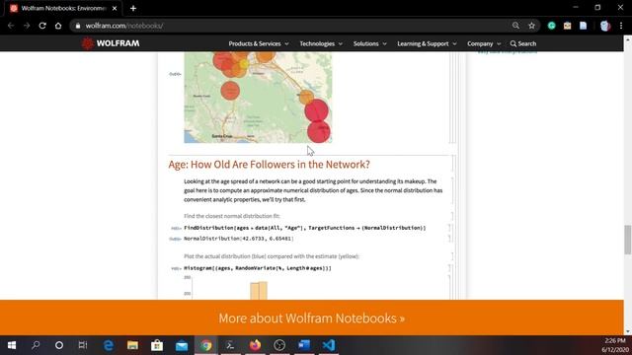This screenshot has width=632, height=355.
Task: Reload the page with the refresh icon
Action: point(42,26)
